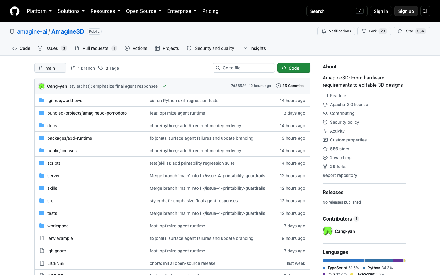Screen dimensions: 440x275
Task: Expand the Enterprise menu
Action: [182, 11]
